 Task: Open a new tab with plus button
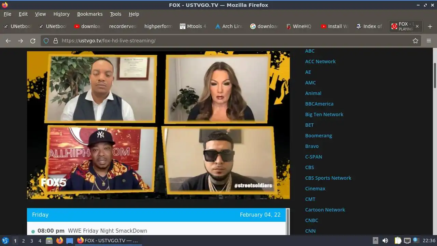click(430, 26)
